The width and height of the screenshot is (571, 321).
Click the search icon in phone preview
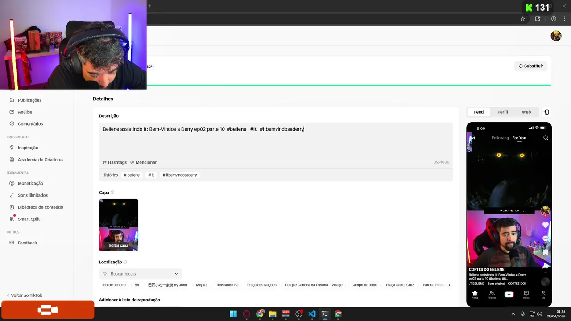(546, 138)
